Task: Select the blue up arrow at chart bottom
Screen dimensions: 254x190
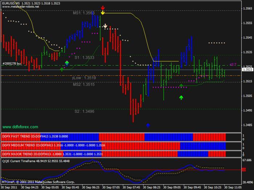Action: [148, 125]
